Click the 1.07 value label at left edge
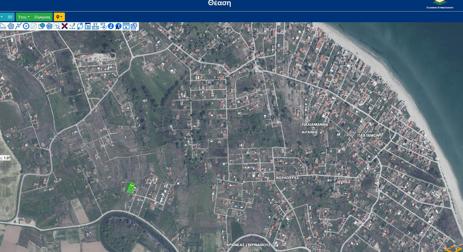Viewport: 463px width, 252px height. click(x=7, y=158)
